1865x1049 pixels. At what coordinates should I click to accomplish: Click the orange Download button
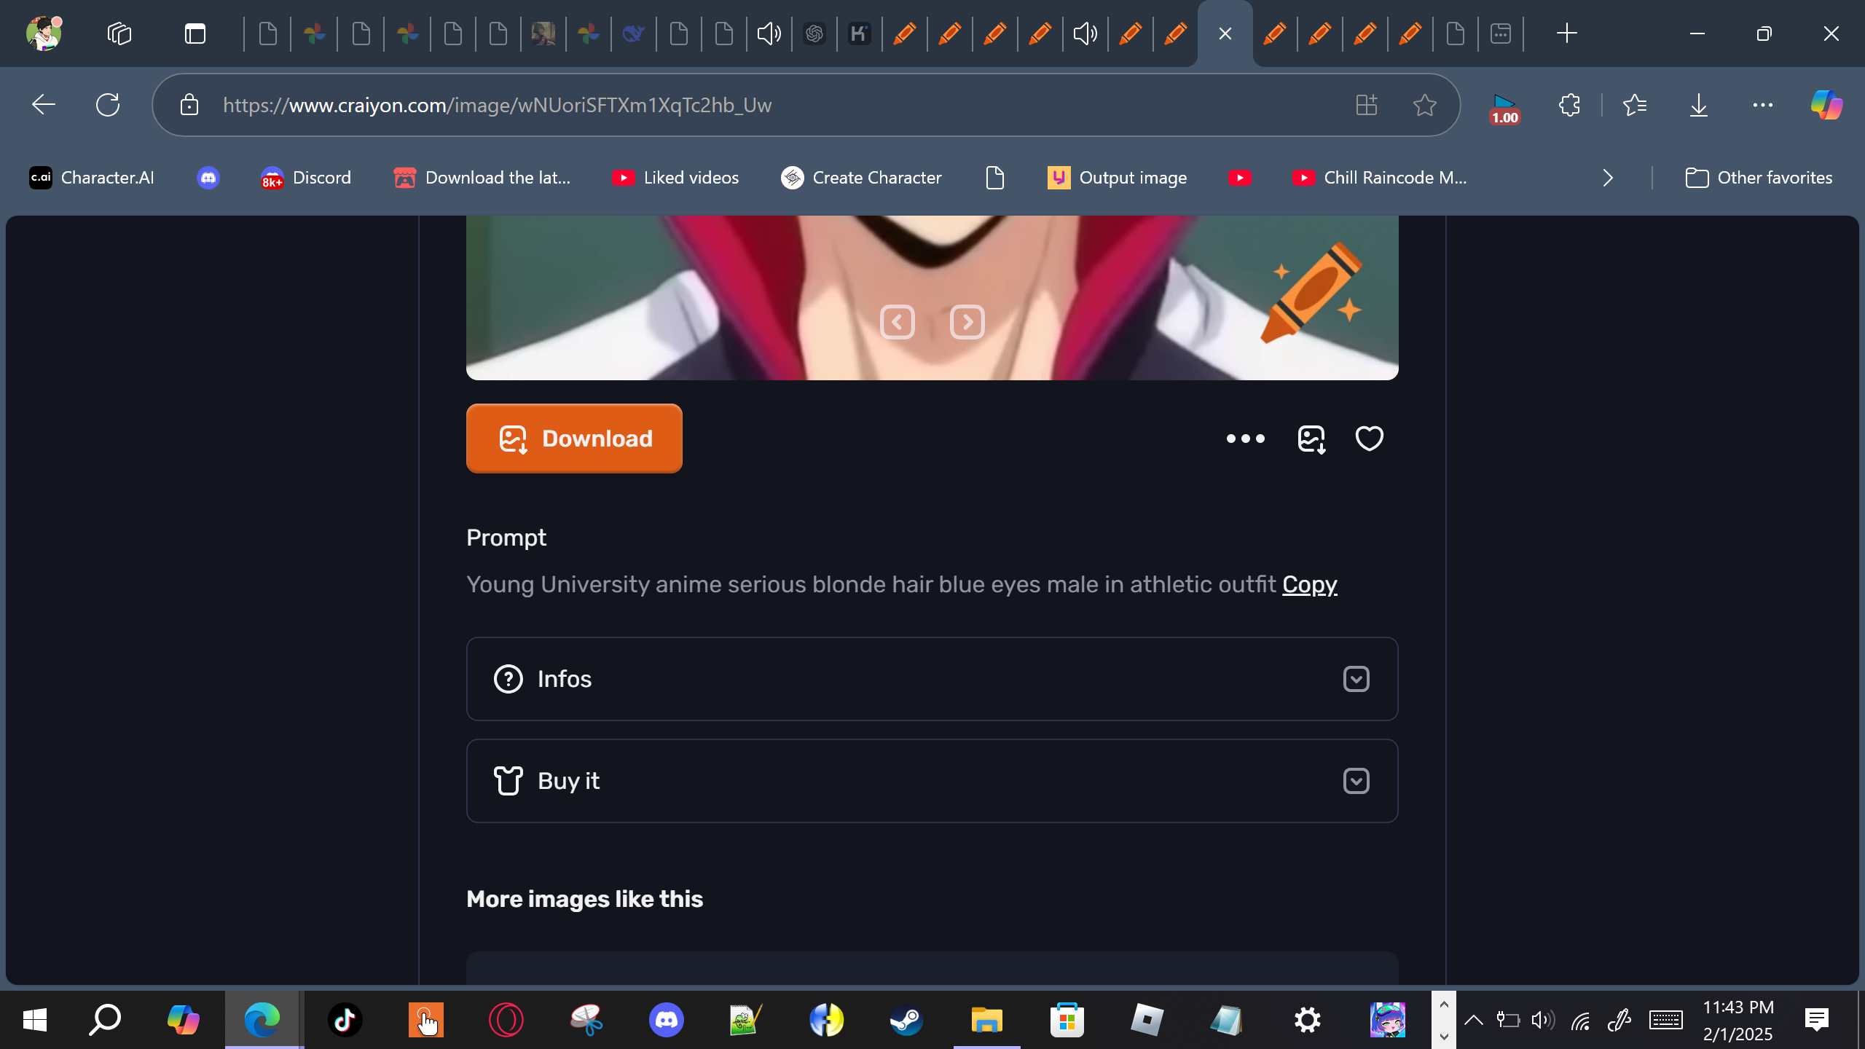[574, 439]
